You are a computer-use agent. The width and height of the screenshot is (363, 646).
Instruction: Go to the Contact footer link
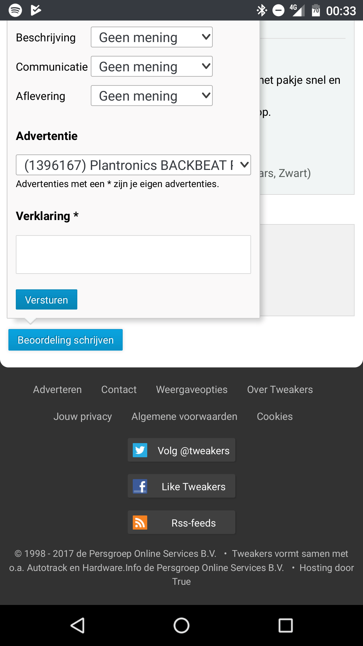[119, 390]
